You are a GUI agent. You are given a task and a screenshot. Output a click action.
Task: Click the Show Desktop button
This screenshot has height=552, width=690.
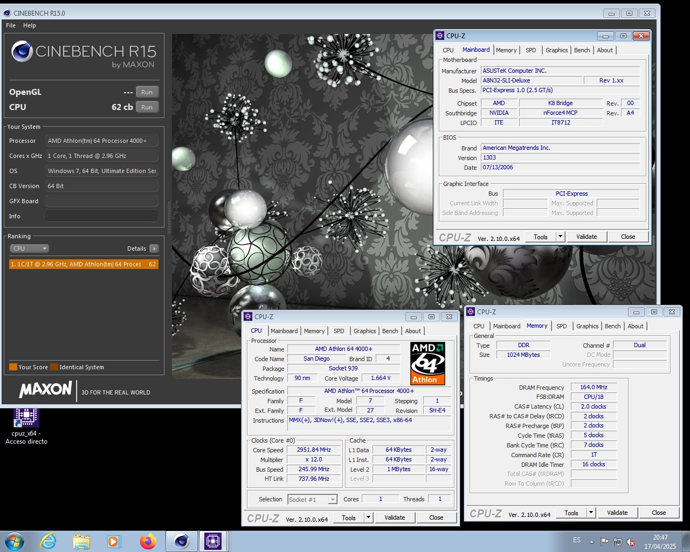pos(686,541)
